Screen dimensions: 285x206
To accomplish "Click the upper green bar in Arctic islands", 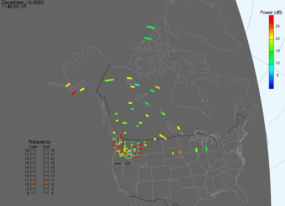I will pos(151,27).
